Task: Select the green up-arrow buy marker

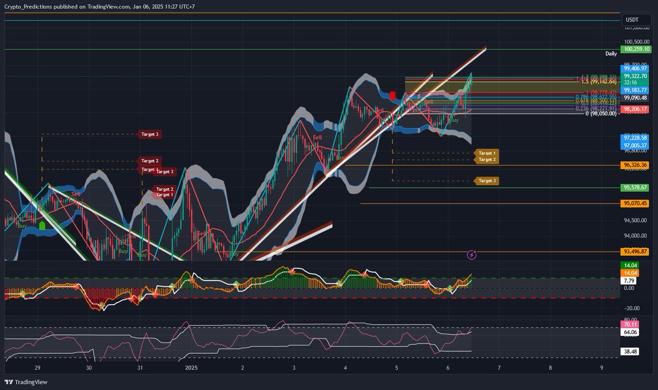Action: click(42, 225)
